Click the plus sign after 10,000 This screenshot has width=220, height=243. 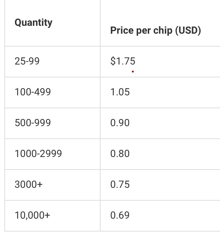[x=48, y=215]
